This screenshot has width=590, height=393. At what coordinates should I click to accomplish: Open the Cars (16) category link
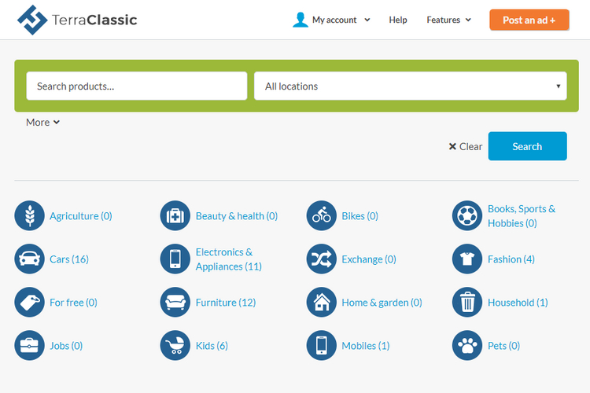69,259
